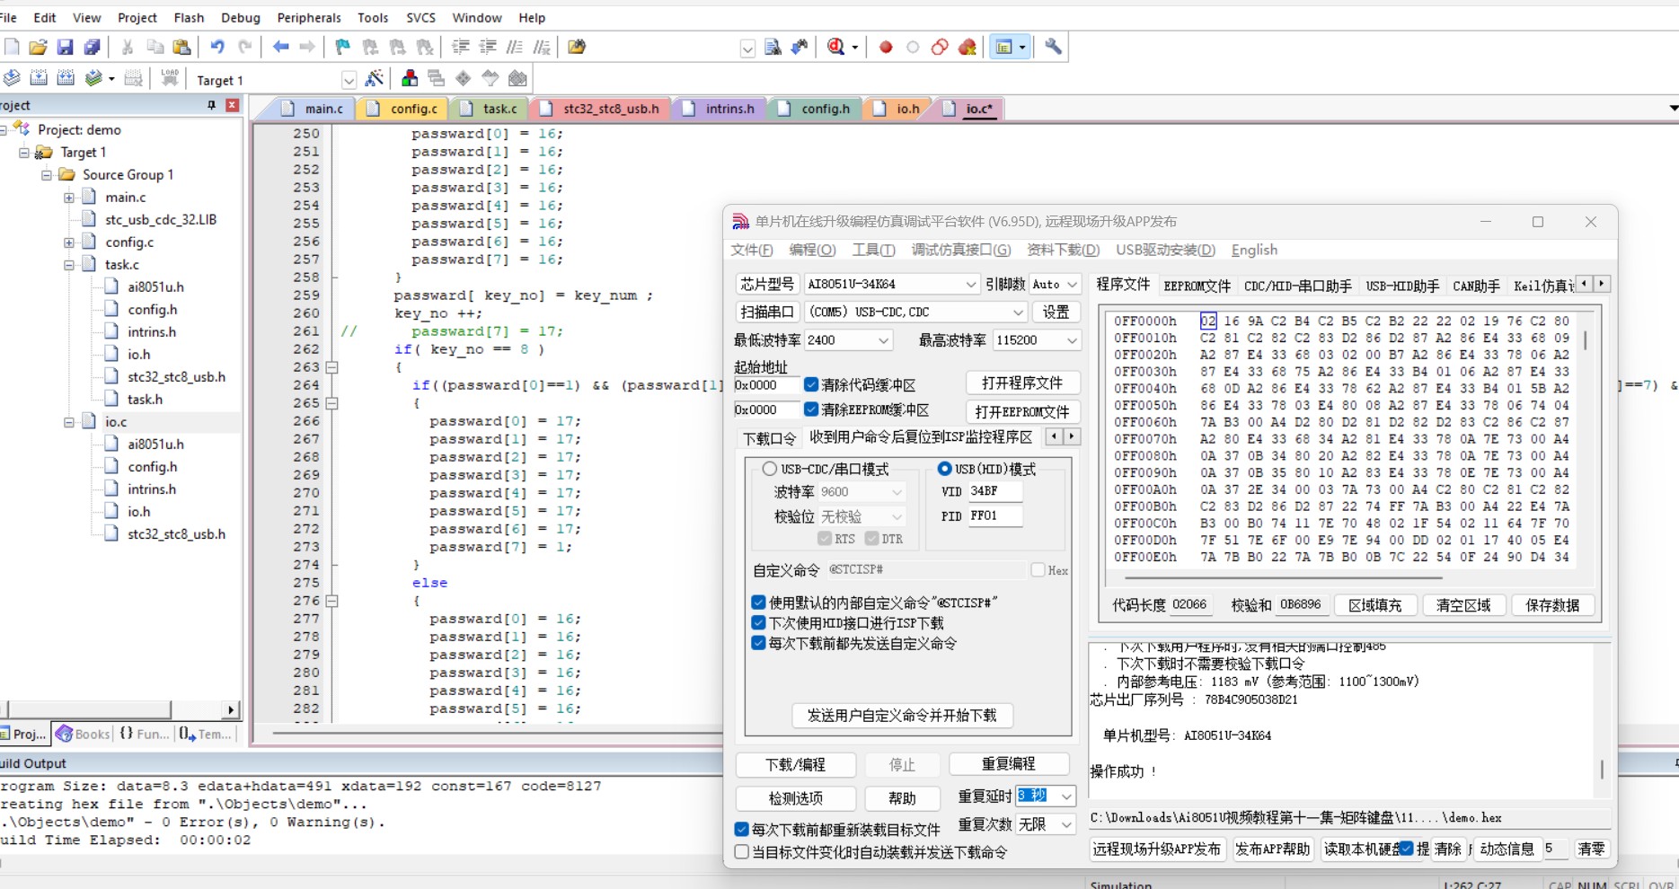Click the Manage Run-Time Environment diamond icon

[x=464, y=78]
